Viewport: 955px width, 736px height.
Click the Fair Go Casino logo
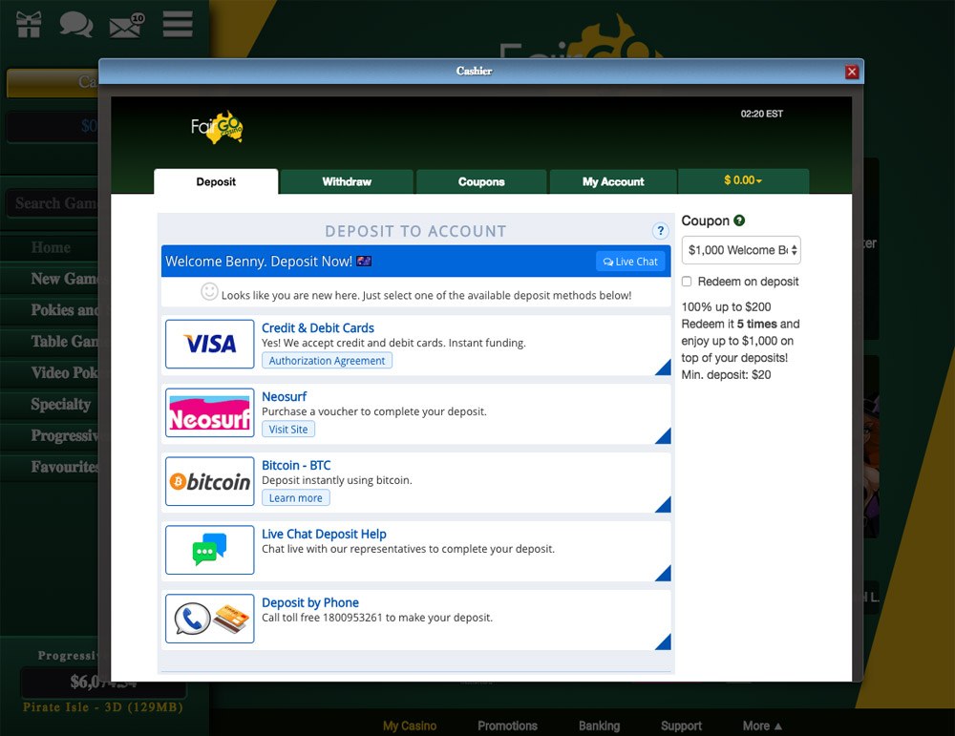point(217,127)
